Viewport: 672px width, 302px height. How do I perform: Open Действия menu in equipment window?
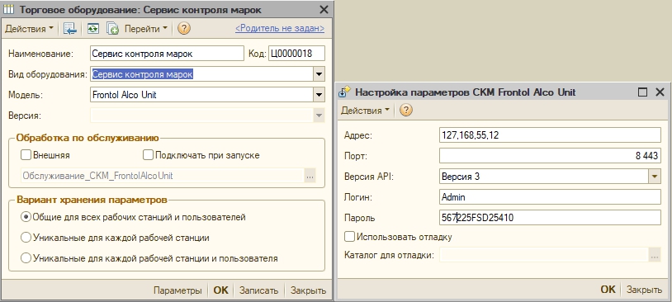click(29, 29)
